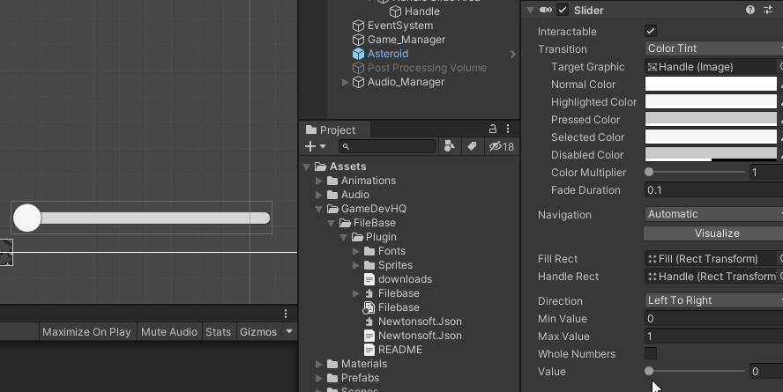Open the Game view three-dot menu

point(286,314)
